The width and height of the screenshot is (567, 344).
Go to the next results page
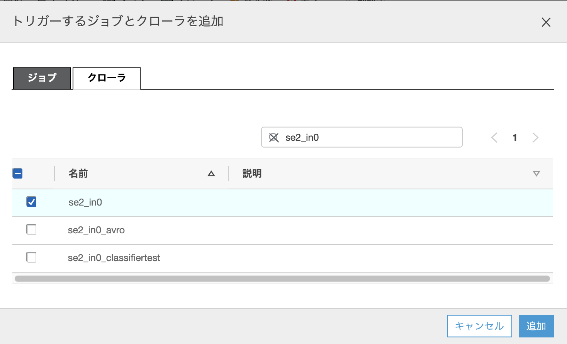(535, 137)
